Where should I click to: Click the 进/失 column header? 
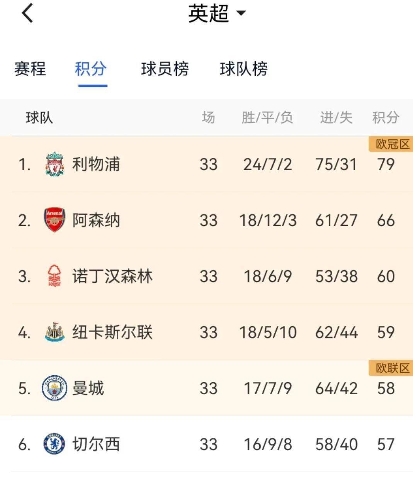335,117
